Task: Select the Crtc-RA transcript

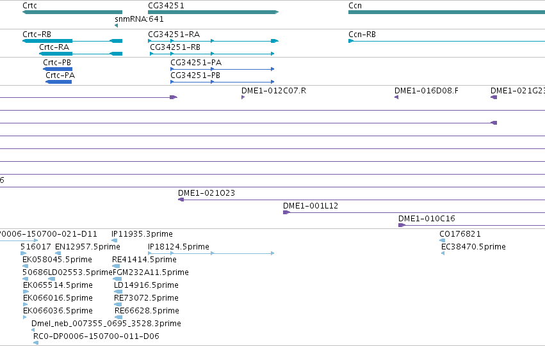Action: (x=81, y=54)
